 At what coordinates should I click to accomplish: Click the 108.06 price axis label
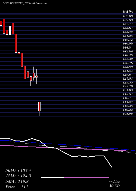pos(128,114)
